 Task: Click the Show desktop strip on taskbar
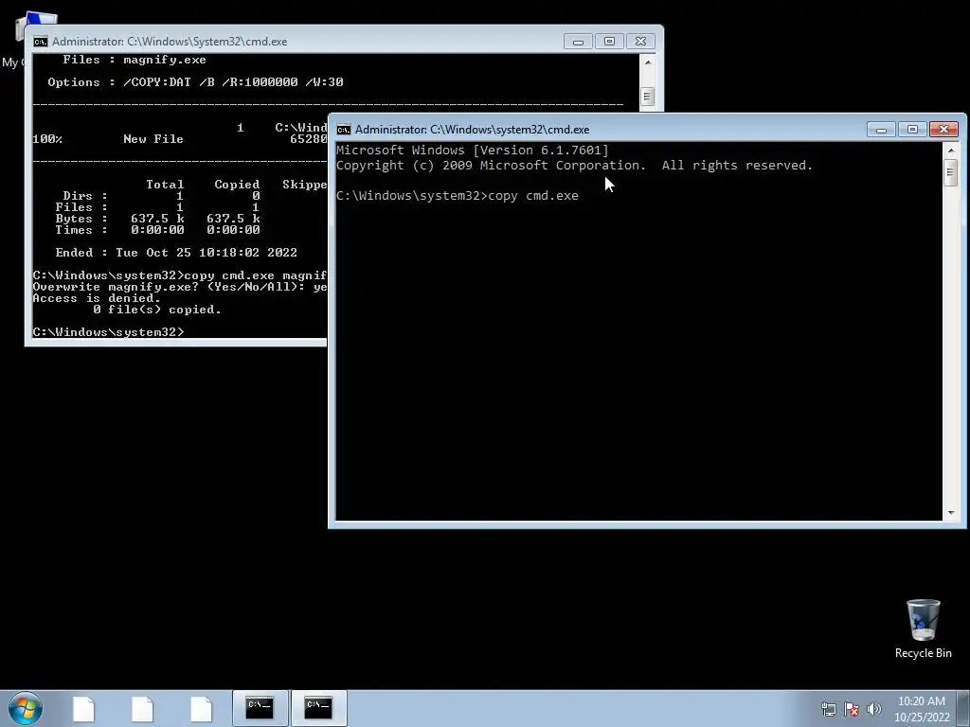tap(963, 708)
